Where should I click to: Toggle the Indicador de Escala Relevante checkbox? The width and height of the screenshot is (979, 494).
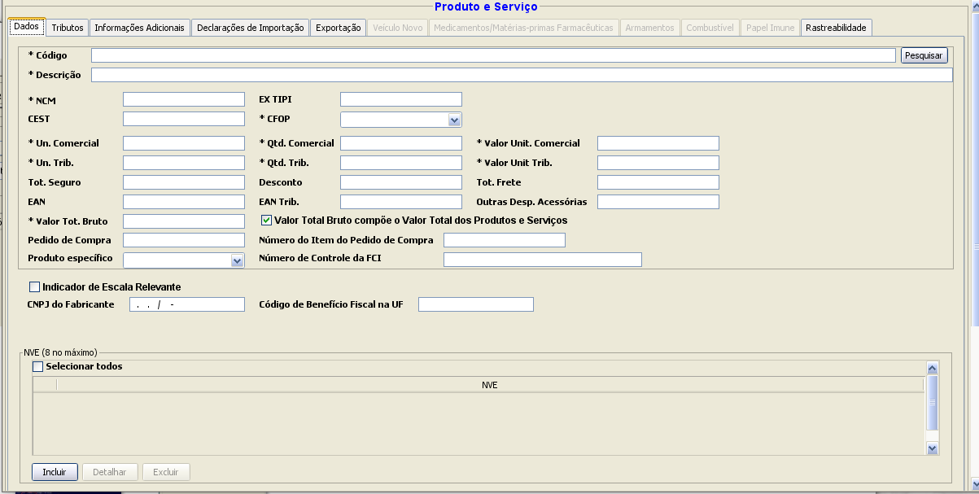[34, 287]
